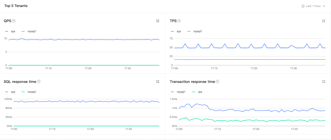Toggle sys in SQL response time legend
Viewport: 331px width, 140px height.
(x=10, y=92)
